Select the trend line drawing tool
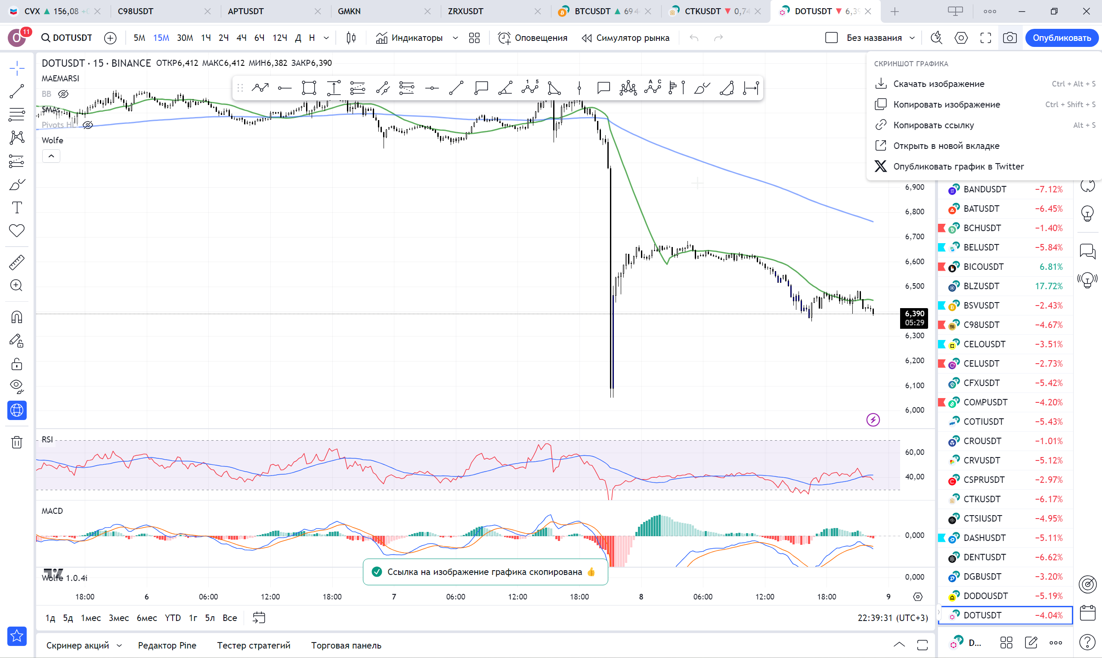This screenshot has width=1102, height=658. (x=16, y=91)
